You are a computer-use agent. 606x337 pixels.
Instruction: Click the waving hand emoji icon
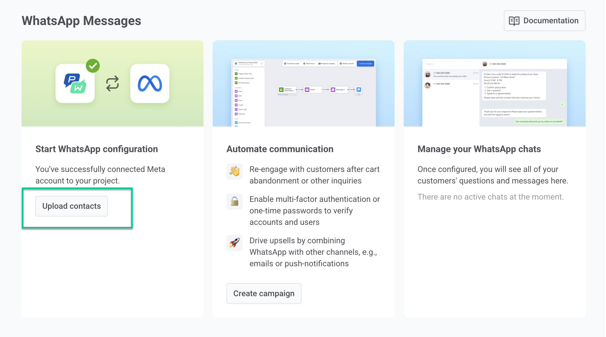(x=235, y=171)
